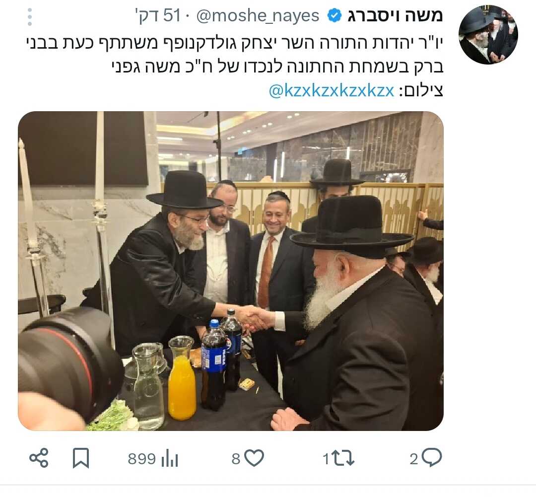Enlarge the attached wedding handshake photo

pos(231,271)
